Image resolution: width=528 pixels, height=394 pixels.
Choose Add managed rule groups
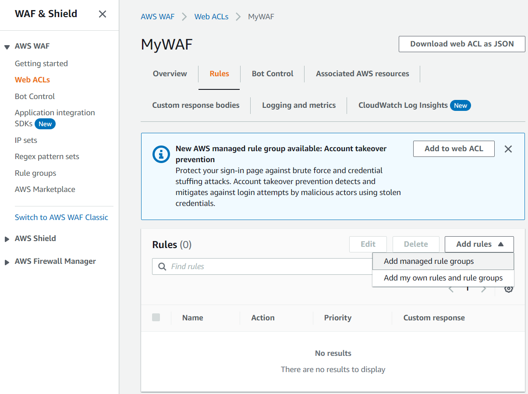(443, 261)
